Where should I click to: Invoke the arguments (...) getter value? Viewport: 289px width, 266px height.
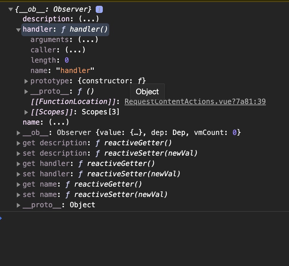pos(88,40)
